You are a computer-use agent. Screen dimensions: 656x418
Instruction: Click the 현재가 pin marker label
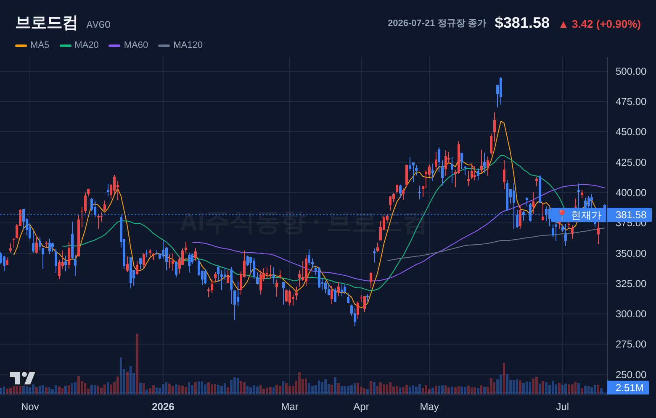point(579,215)
